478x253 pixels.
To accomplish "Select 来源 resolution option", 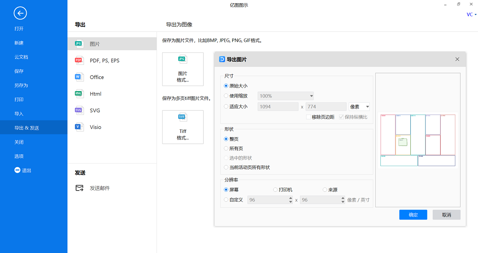I will pos(325,190).
